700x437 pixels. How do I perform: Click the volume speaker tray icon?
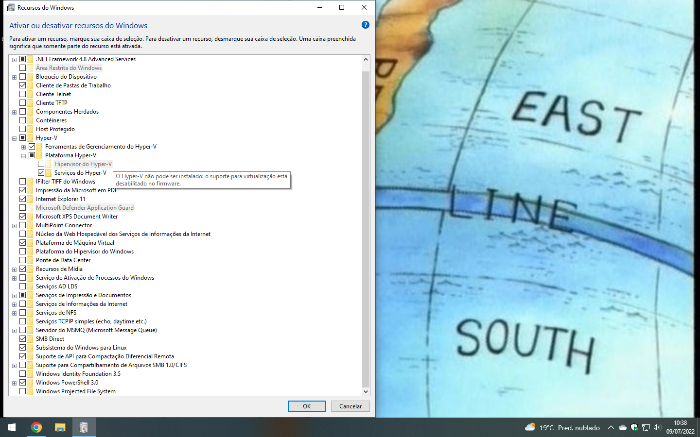click(657, 427)
